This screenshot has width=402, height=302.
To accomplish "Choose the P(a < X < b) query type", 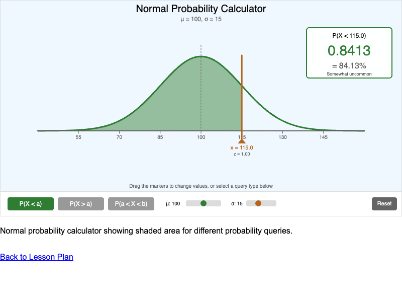I will pyautogui.click(x=131, y=203).
